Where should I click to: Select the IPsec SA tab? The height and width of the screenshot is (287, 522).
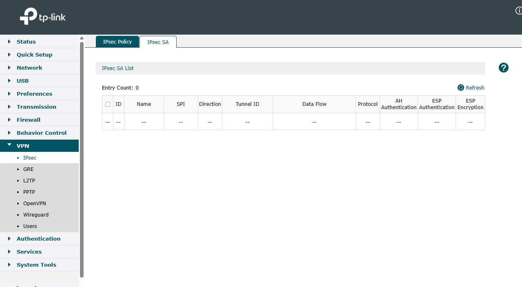coord(158,42)
